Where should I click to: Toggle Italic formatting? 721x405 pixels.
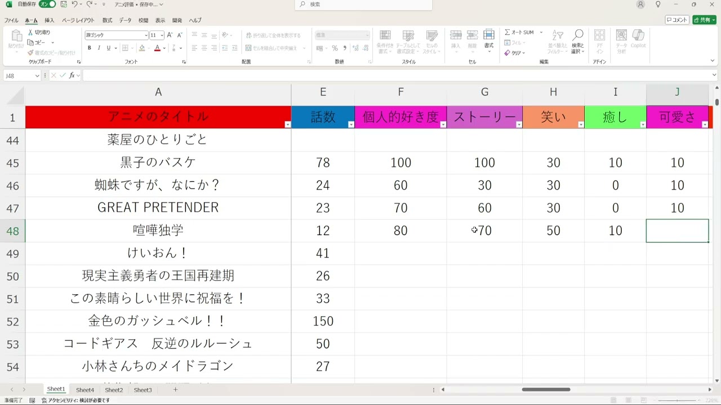(99, 48)
